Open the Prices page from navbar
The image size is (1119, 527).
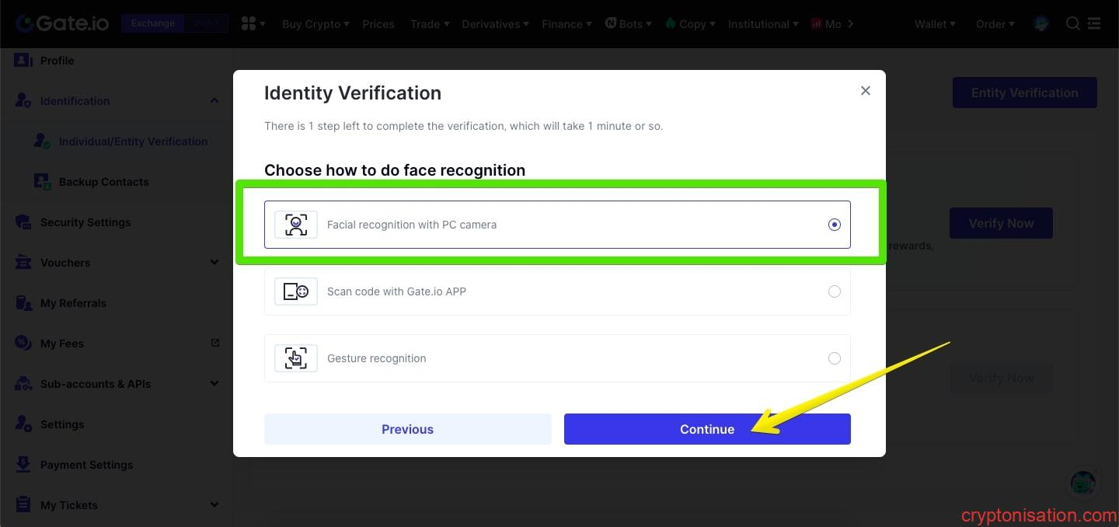378,24
